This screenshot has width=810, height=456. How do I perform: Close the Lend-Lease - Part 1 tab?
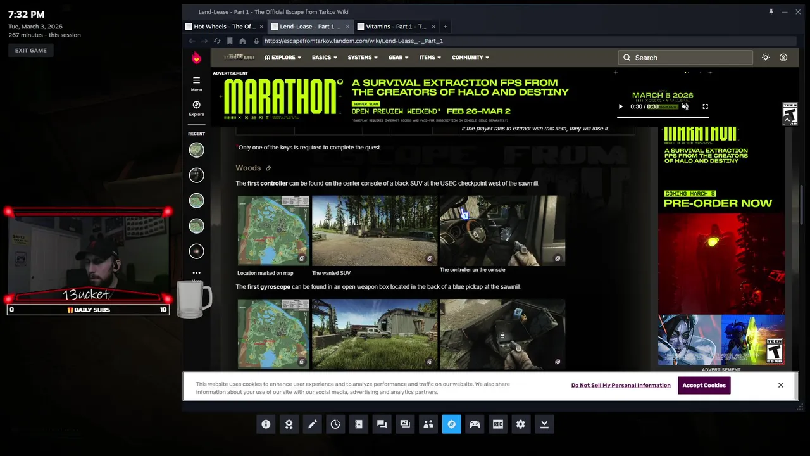tap(347, 27)
